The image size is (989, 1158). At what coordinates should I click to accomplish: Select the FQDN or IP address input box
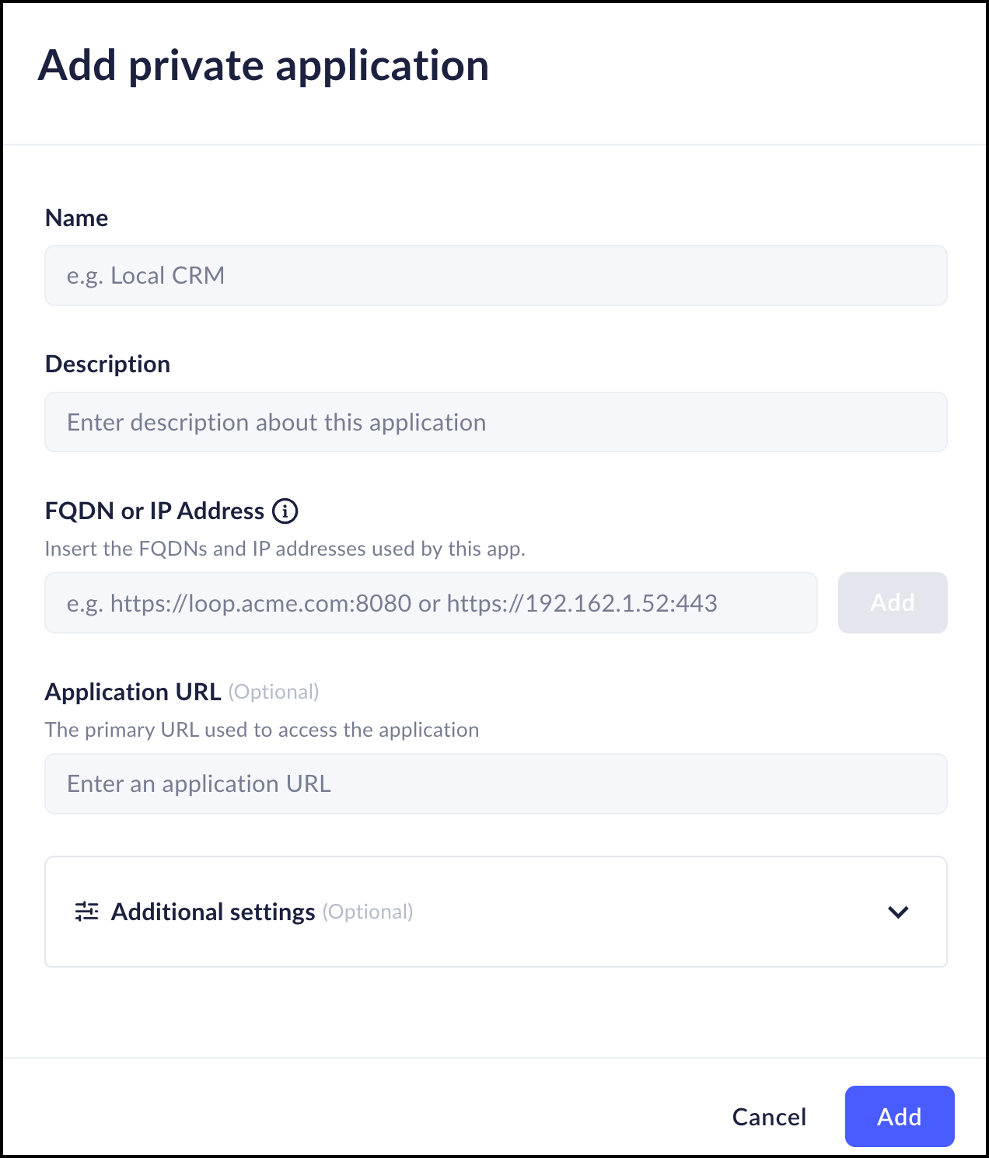[x=431, y=603]
